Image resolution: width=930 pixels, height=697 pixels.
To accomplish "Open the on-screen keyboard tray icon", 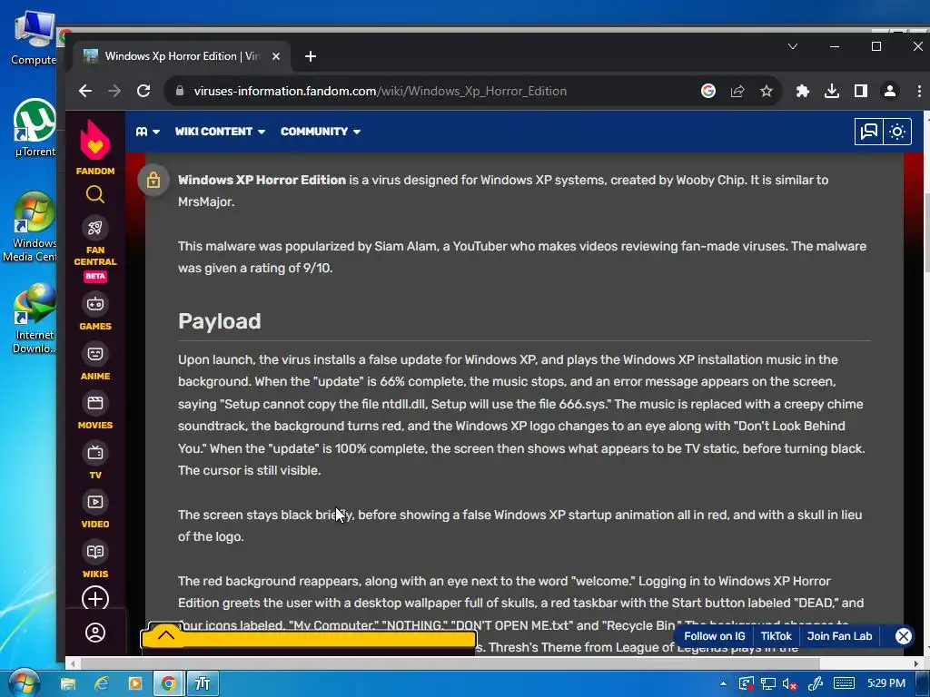I will pyautogui.click(x=844, y=683).
